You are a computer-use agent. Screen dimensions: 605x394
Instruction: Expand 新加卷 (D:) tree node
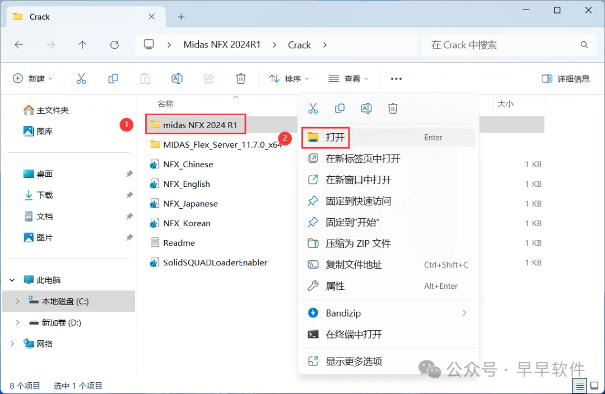[x=18, y=322]
